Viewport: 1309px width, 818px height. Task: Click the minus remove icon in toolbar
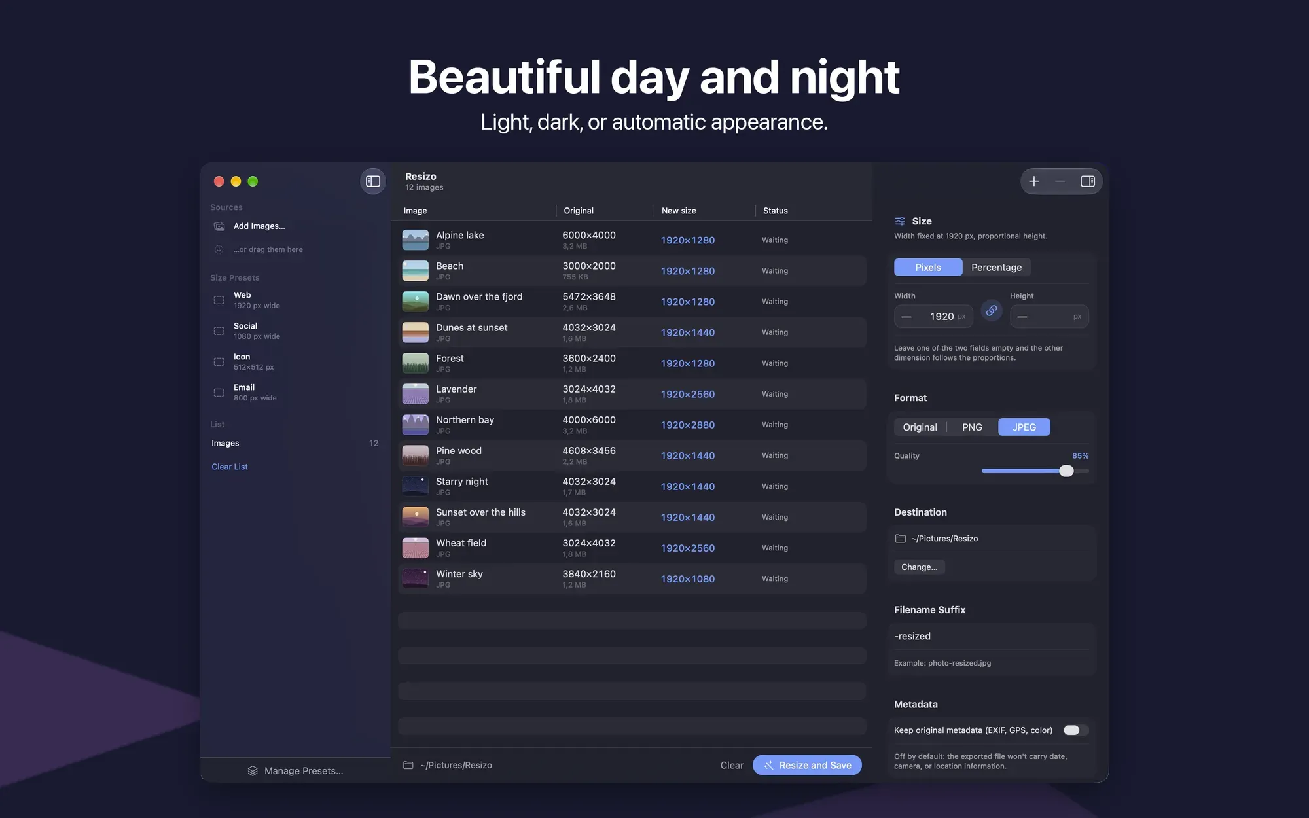[x=1060, y=181]
